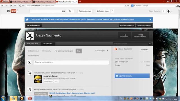Open the on-screen keyboard icon in search box
This screenshot has width=180, height=101.
(63, 11)
